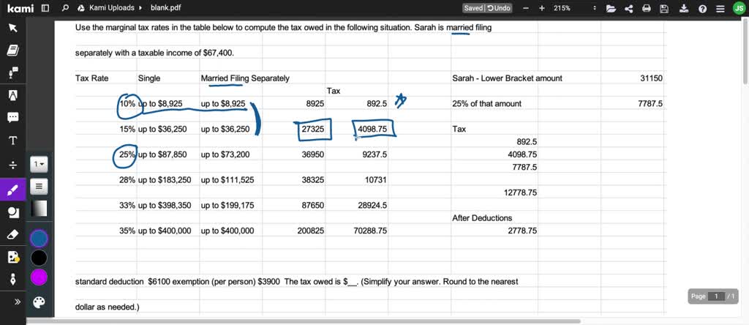This screenshot has width=749, height=325.
Task: Click the value 36950
Action: coord(313,154)
